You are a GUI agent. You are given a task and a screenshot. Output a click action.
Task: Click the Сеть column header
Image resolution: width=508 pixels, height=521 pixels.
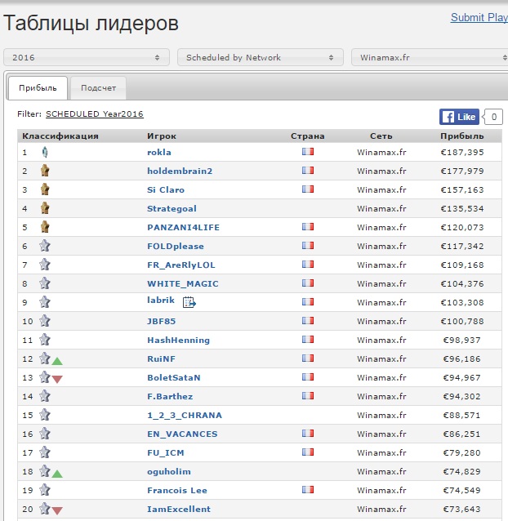[381, 136]
